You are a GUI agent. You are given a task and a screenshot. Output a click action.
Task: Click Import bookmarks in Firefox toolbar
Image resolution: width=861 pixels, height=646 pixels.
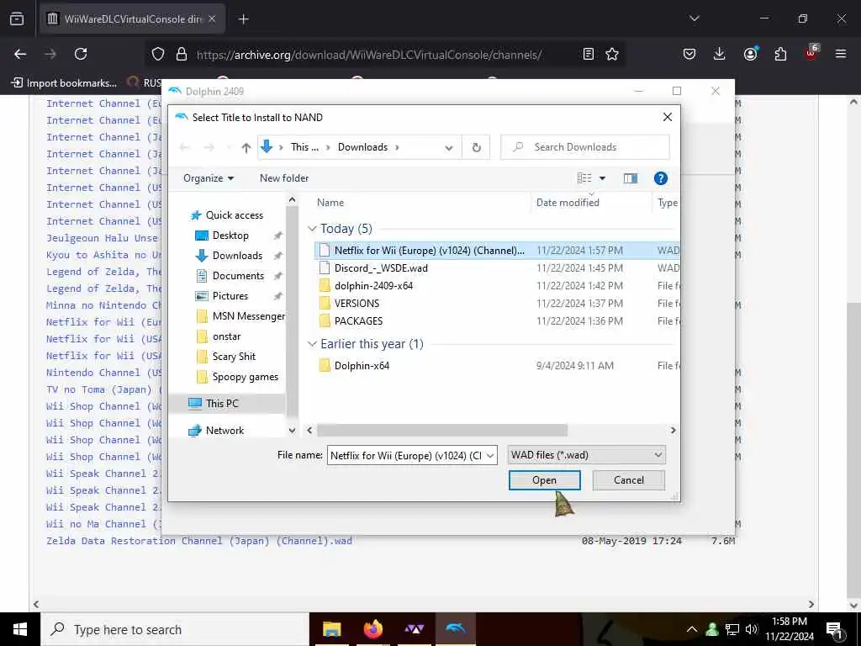click(x=64, y=83)
